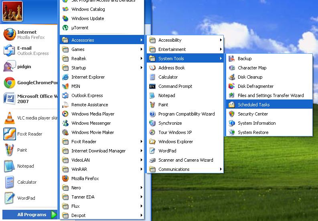Open Windows Explorer icon
This screenshot has height=221, width=318.
click(152, 142)
